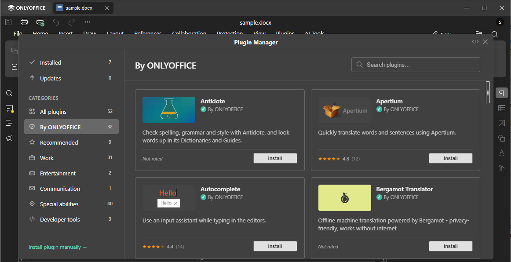Click the plugin list vertical scrollbar
The width and height of the screenshot is (511, 262).
(x=488, y=92)
